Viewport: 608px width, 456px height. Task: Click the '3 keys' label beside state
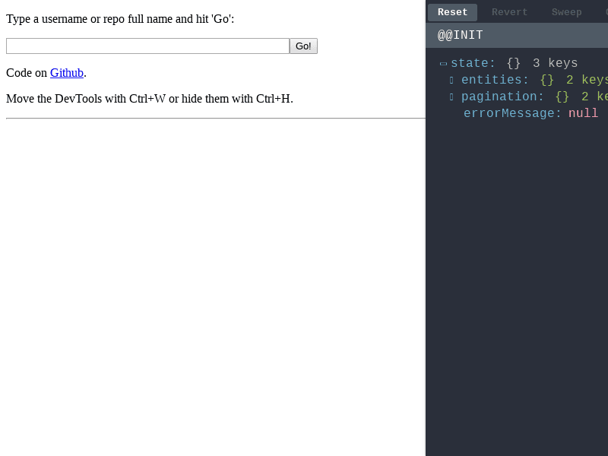click(x=556, y=63)
